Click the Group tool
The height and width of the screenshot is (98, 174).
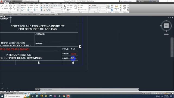109,7
